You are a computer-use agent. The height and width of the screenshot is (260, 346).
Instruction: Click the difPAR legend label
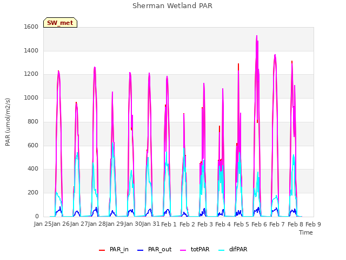[238, 249]
